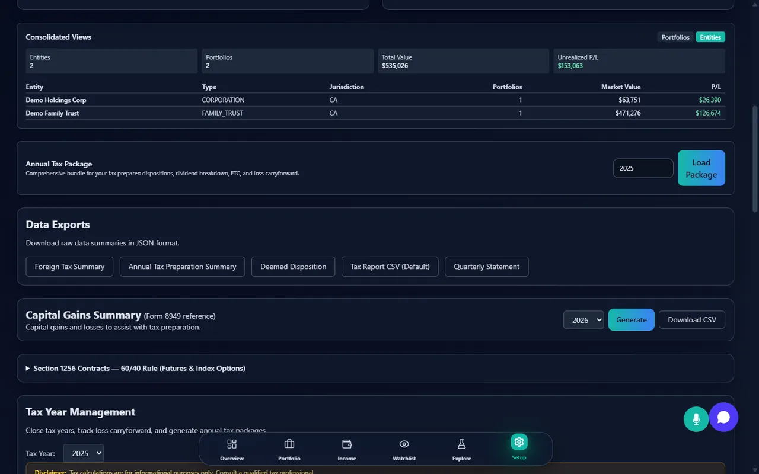The height and width of the screenshot is (474, 759).
Task: Click the $26,390 P/L value
Action: (710, 100)
